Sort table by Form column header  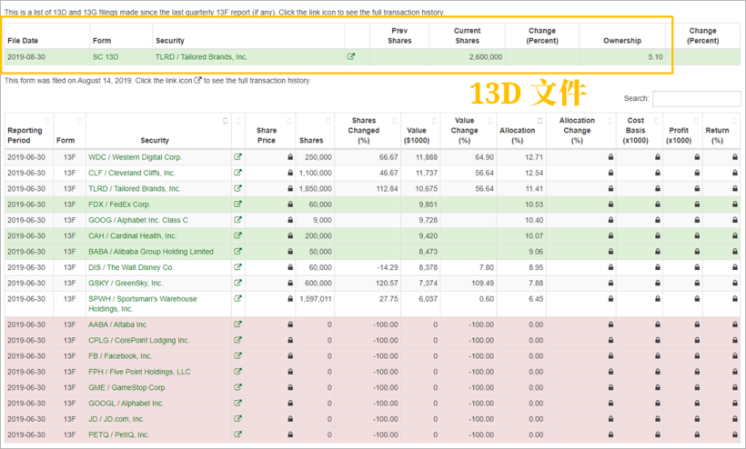pos(69,131)
